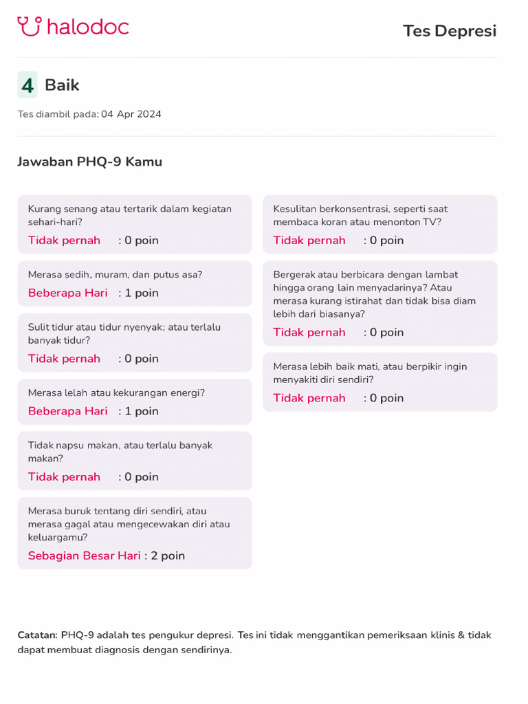Select the 'Kurang senang atau tertarik' question card
This screenshot has width=528, height=704.
135,224
